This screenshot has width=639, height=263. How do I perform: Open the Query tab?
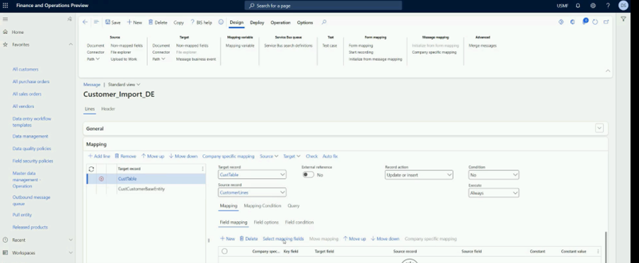(x=294, y=206)
